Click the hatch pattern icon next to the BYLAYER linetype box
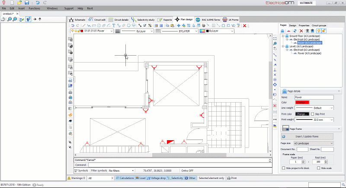Screen dimensions: 346x188 pyautogui.click(x=157, y=31)
